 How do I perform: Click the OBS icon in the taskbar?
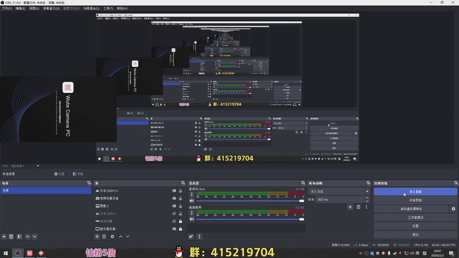[18, 253]
